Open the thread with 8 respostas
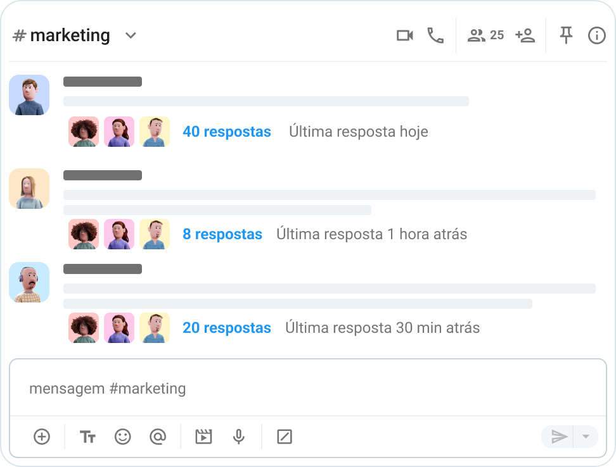 coord(222,233)
